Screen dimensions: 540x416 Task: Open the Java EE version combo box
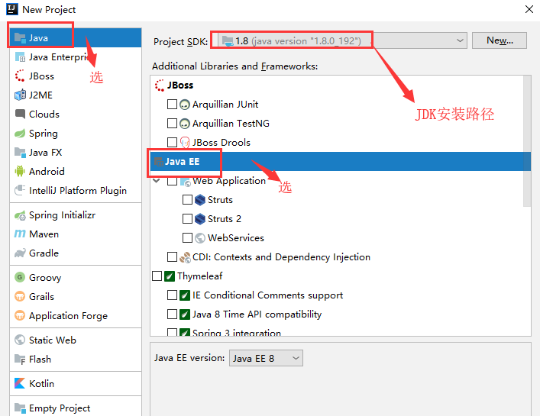coord(266,358)
